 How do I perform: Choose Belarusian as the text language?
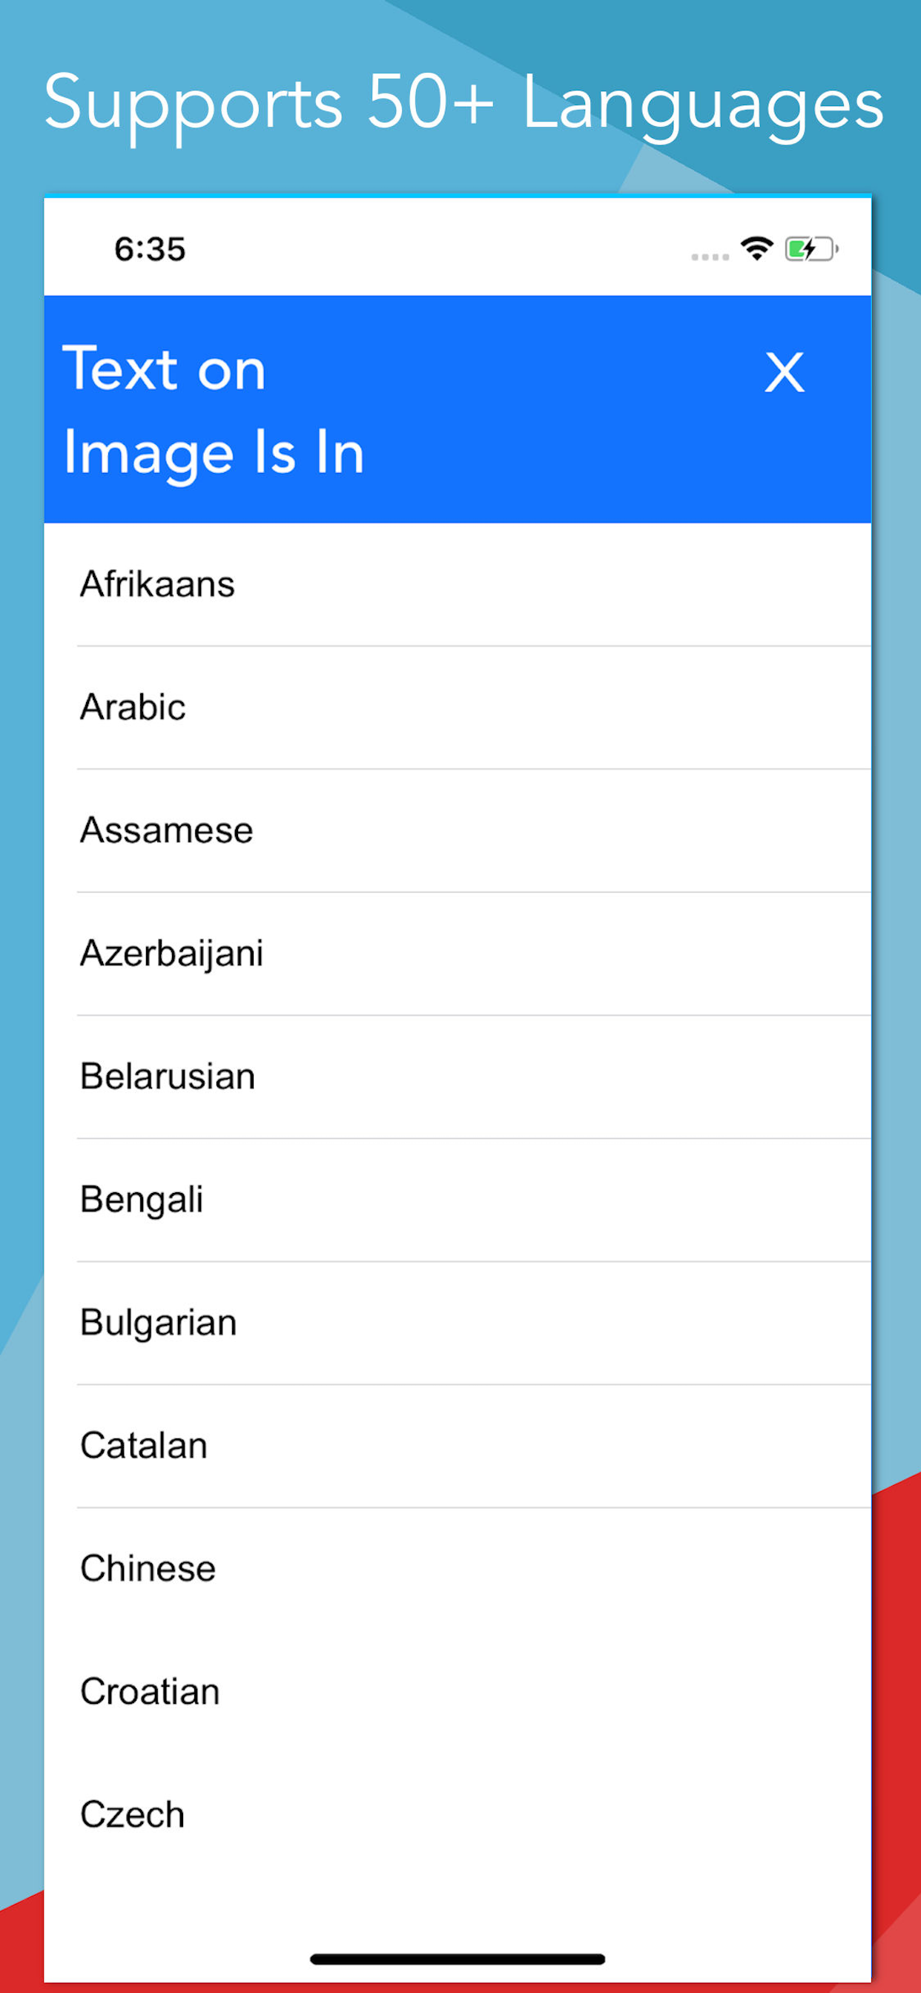[458, 1076]
